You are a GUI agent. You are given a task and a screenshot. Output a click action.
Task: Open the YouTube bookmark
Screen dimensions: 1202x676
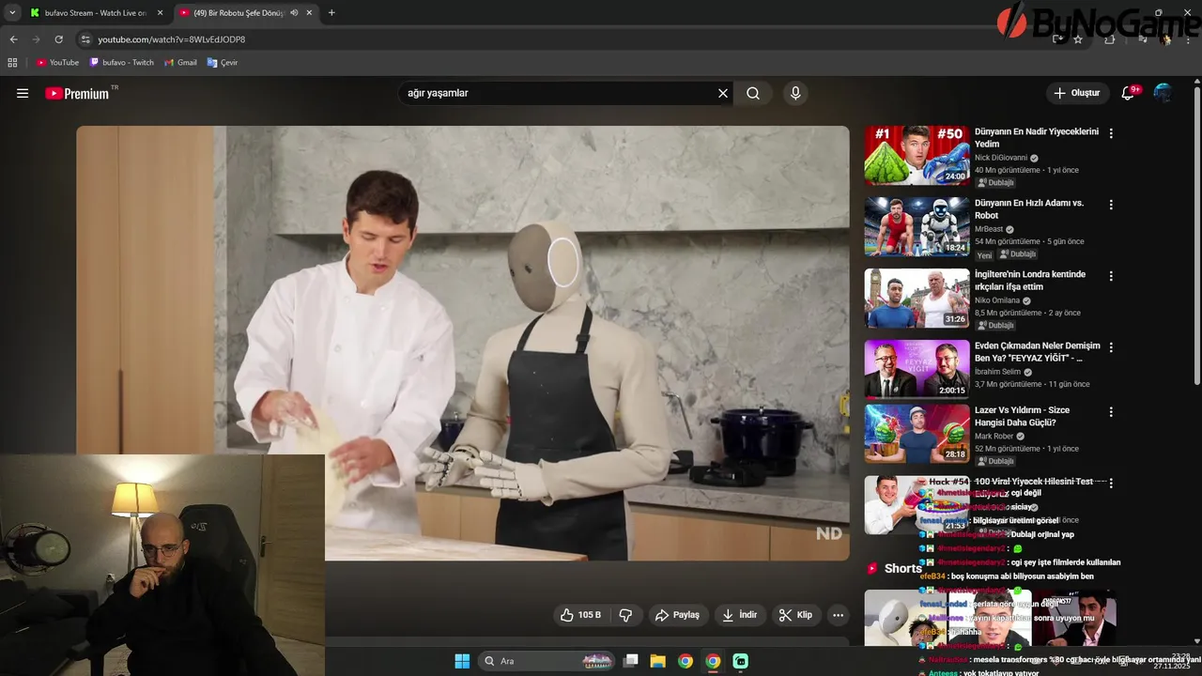(57, 63)
